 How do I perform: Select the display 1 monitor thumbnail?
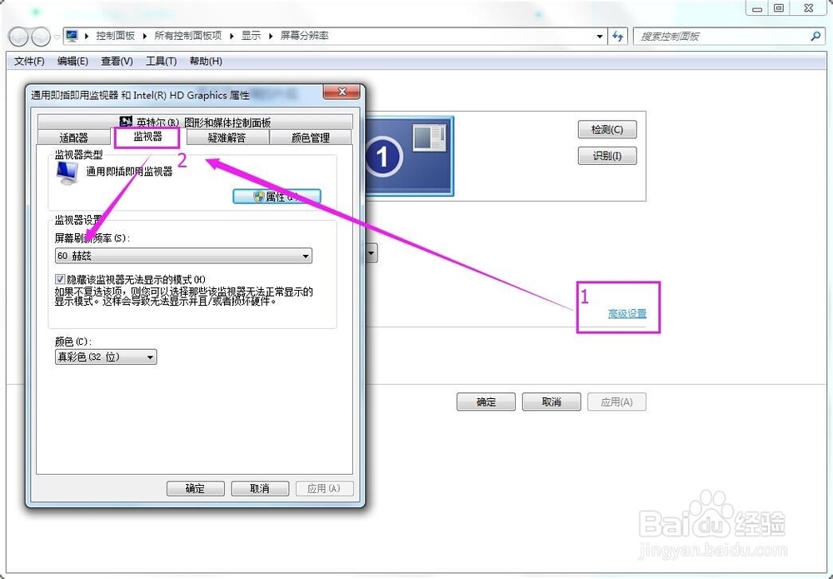[409, 156]
